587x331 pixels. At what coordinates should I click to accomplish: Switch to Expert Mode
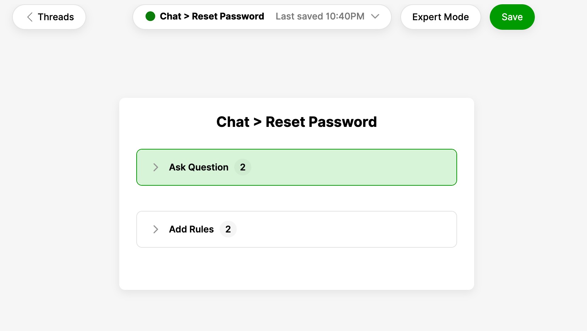(x=440, y=17)
